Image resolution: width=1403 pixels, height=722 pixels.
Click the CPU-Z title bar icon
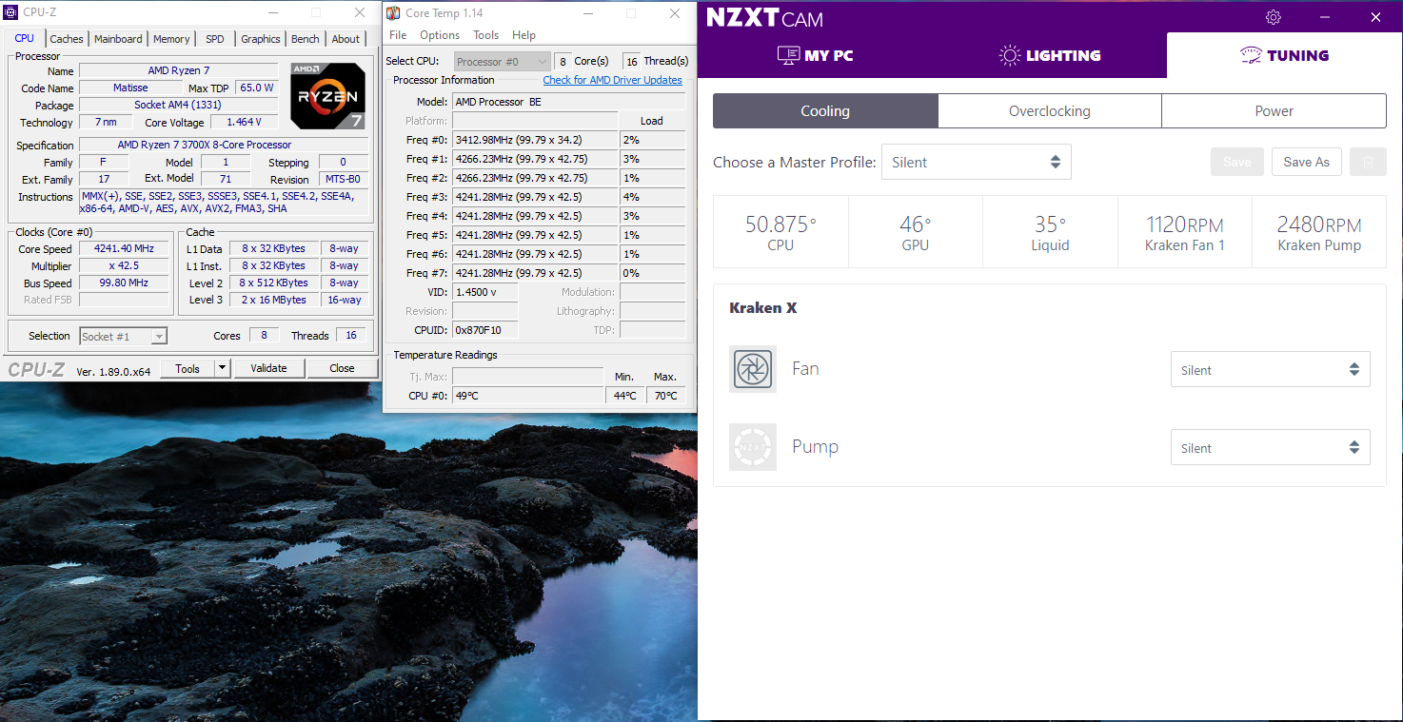(11, 12)
